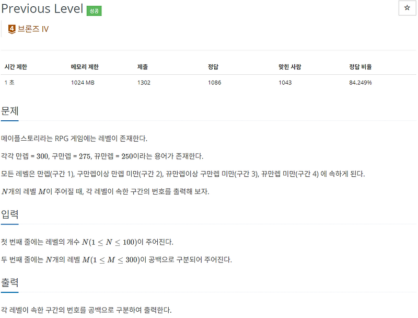Open submissions count 1302

(143, 82)
